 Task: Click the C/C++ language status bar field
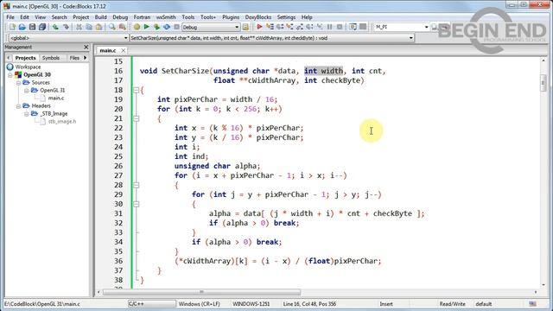click(x=151, y=304)
